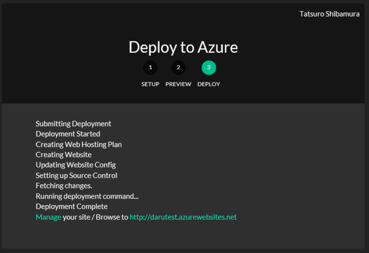Click the 'Deployment Started' log line
Screen dimensions: 369x253
pos(68,134)
